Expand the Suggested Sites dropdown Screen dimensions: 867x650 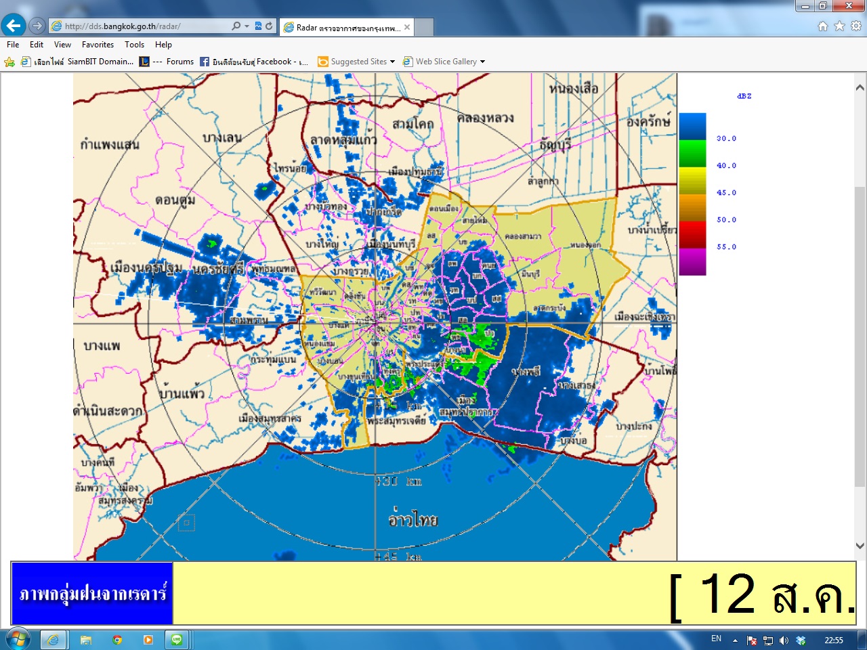point(392,62)
